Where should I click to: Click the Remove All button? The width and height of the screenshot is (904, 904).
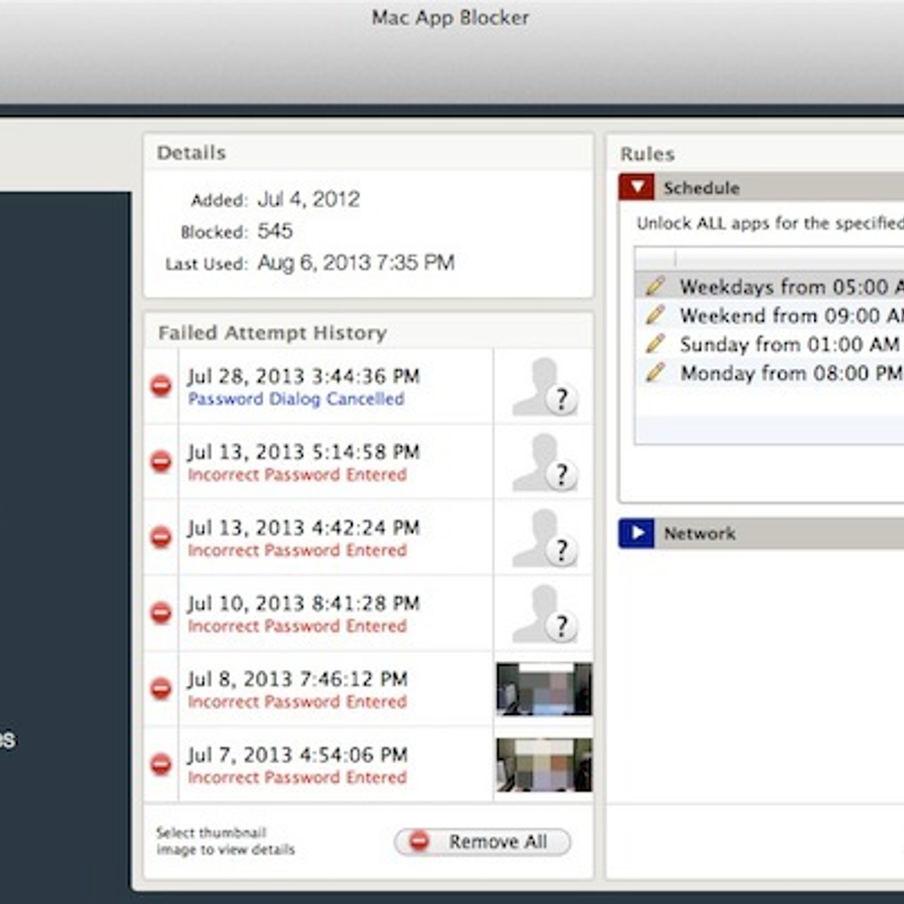click(482, 841)
